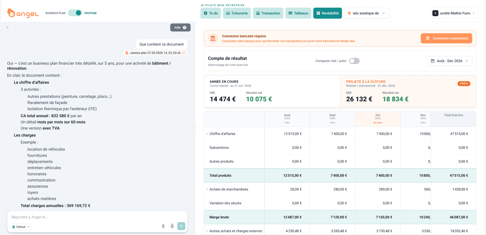The width and height of the screenshot is (486, 235).
Task: Click the Variation des stocks row label
Action: 225,203
